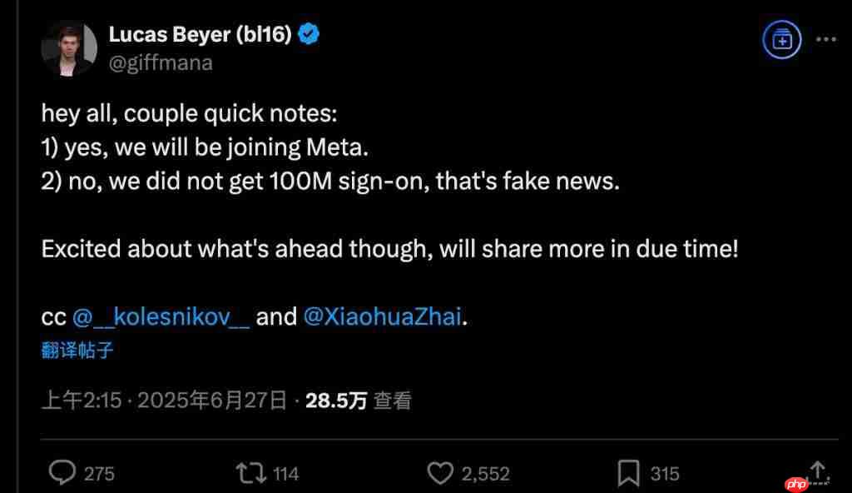Open the three-dot more options menu

pos(825,38)
